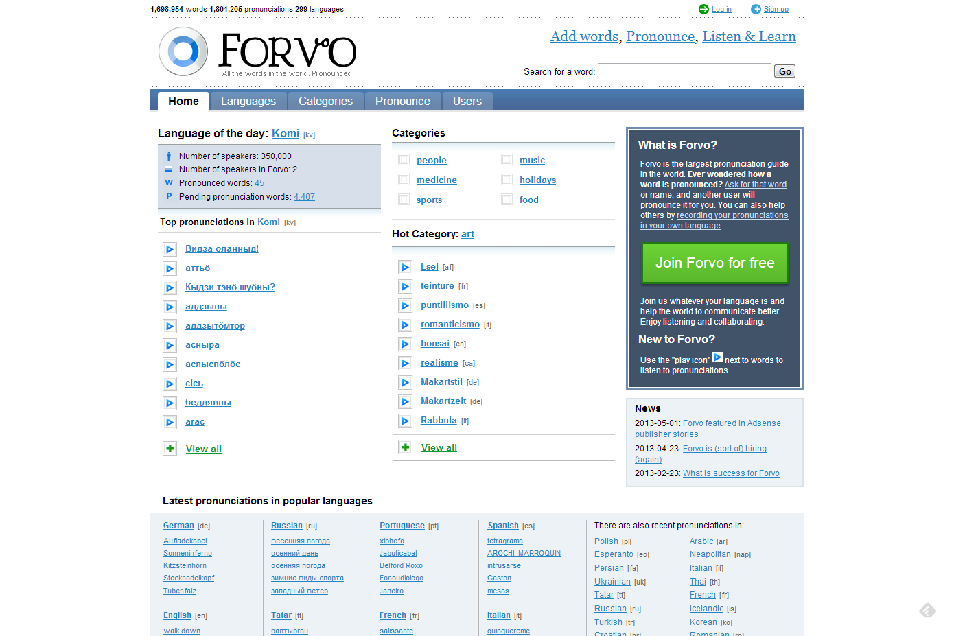Play the word Esel pronunciation
This screenshot has height=636, width=954.
[x=405, y=267]
